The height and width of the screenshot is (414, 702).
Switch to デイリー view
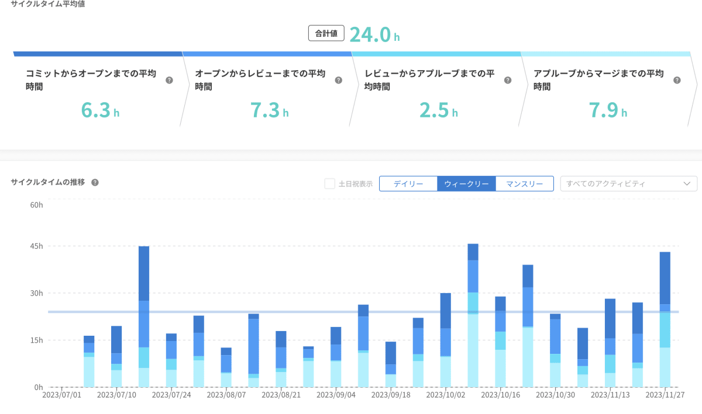pyautogui.click(x=408, y=183)
